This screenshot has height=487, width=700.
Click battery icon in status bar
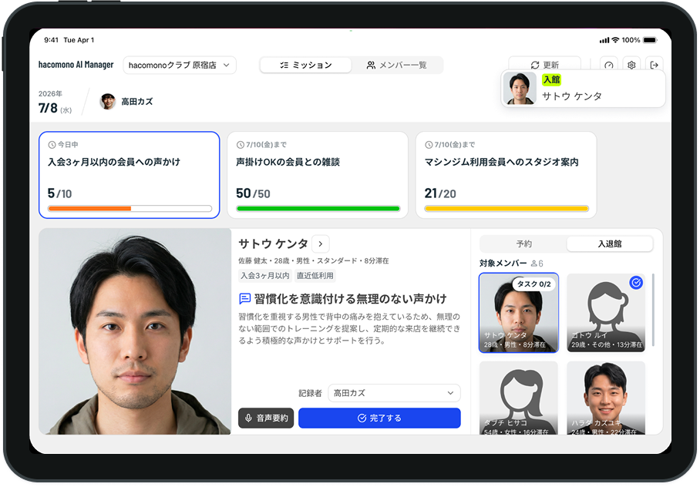(650, 40)
